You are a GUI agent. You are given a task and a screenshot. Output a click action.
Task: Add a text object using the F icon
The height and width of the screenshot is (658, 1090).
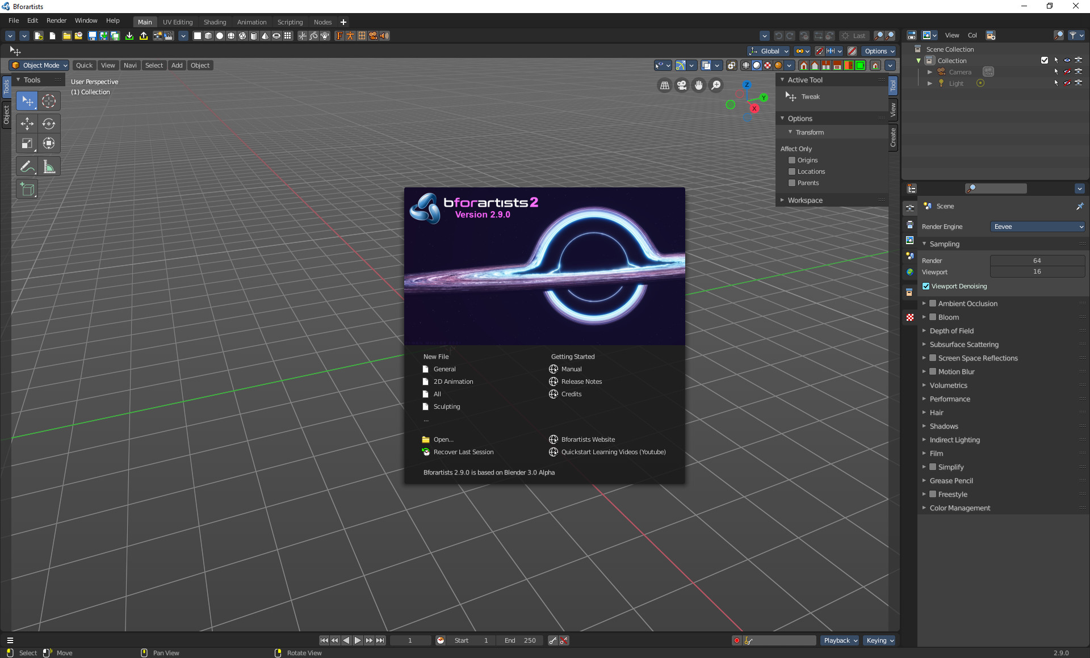click(339, 35)
